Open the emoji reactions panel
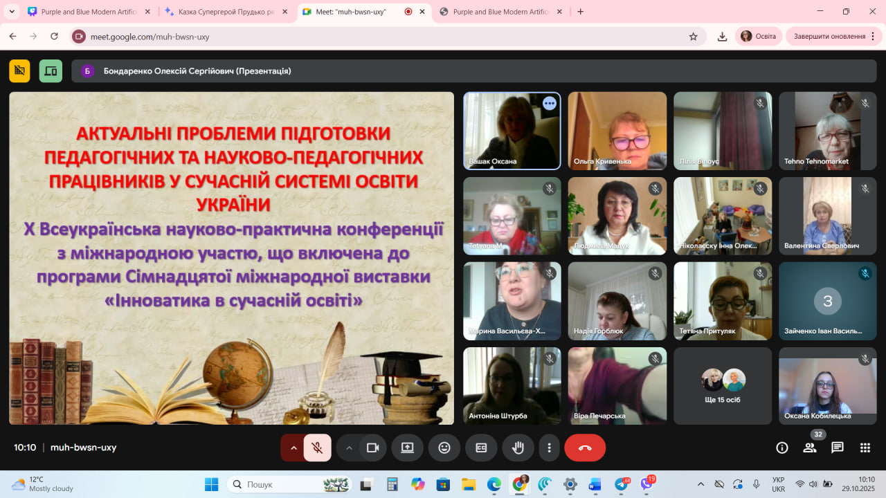This screenshot has height=498, width=886. pos(444,448)
